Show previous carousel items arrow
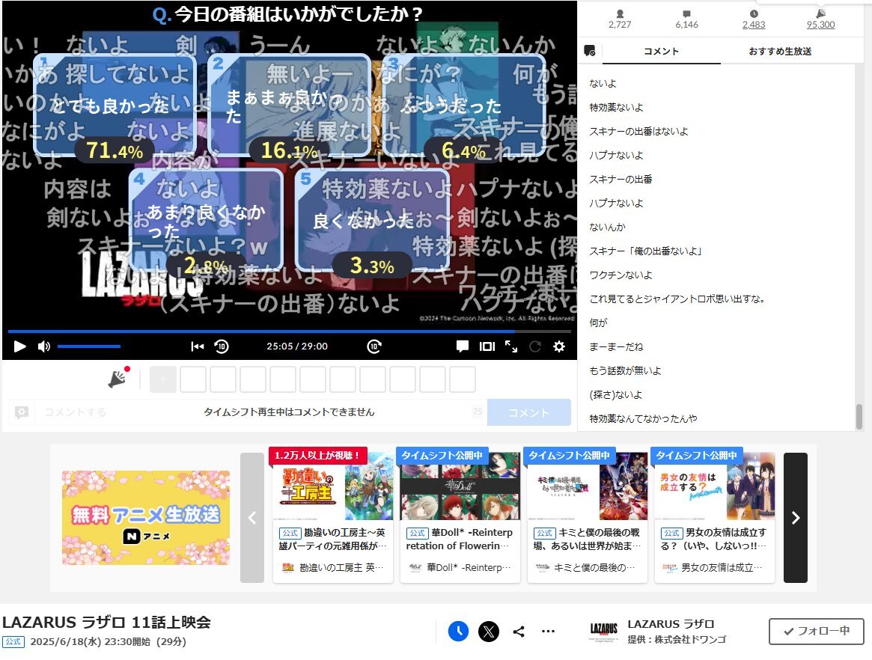Viewport: 872px width, 660px height. pyautogui.click(x=252, y=518)
